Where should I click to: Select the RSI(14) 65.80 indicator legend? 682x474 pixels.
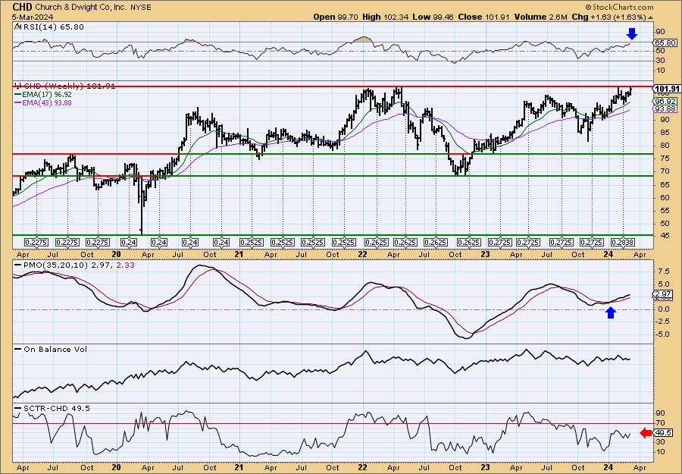(49, 27)
